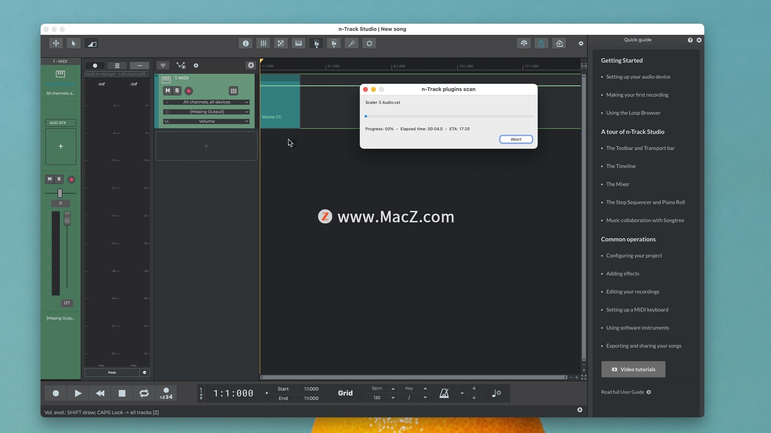The height and width of the screenshot is (433, 771).
Task: Open main settings gear at top right
Action: tap(581, 43)
